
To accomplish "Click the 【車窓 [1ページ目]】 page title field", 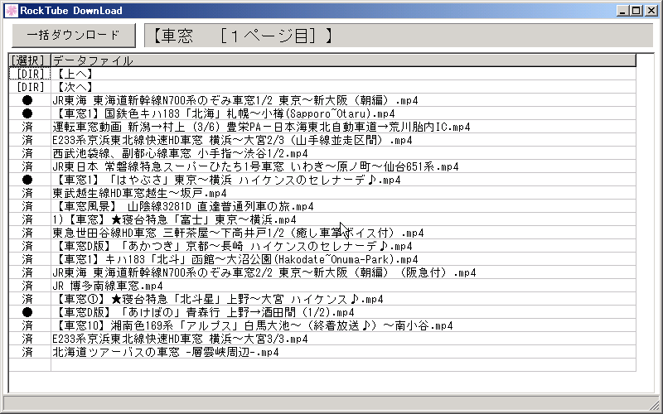I will 399,36.
